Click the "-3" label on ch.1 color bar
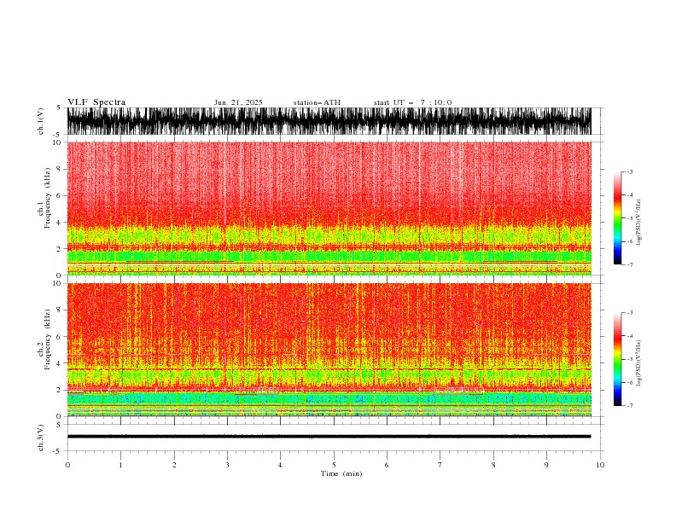The image size is (676, 522). [629, 171]
